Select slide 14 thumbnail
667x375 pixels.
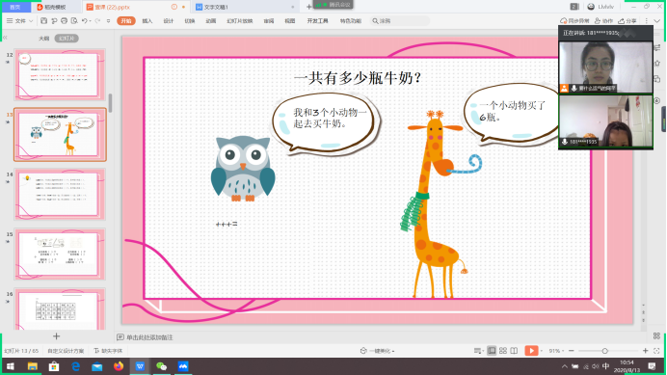60,194
